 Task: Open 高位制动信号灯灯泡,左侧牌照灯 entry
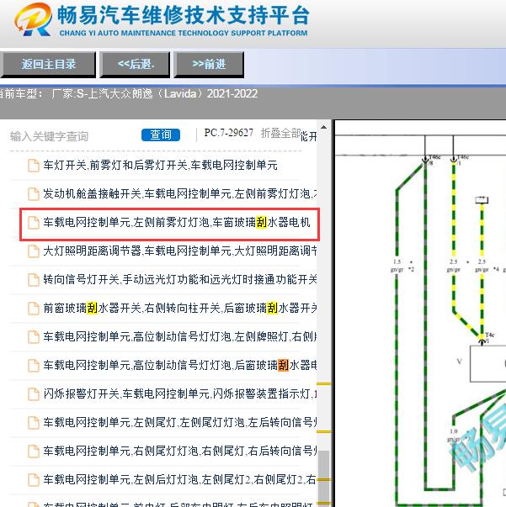point(179,336)
